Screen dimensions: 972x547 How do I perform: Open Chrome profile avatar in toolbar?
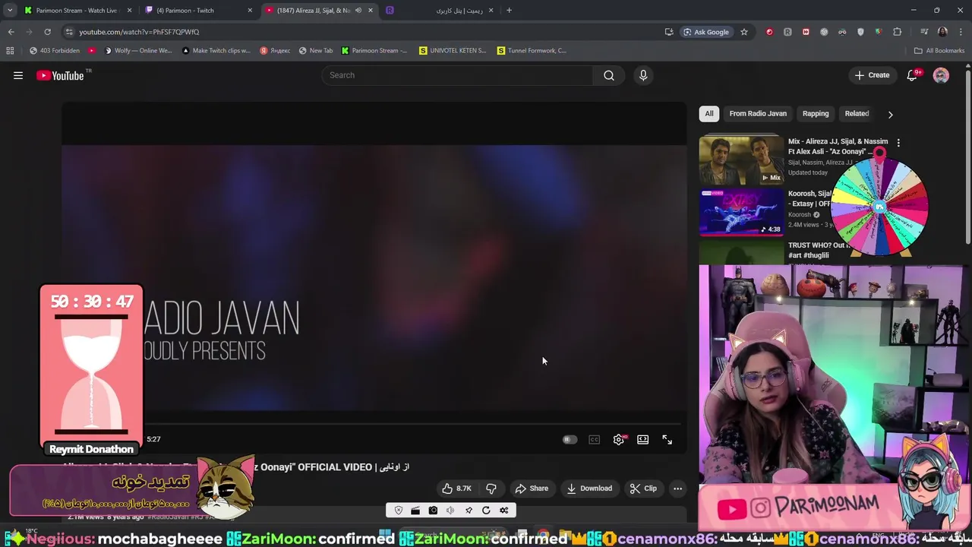(x=942, y=32)
